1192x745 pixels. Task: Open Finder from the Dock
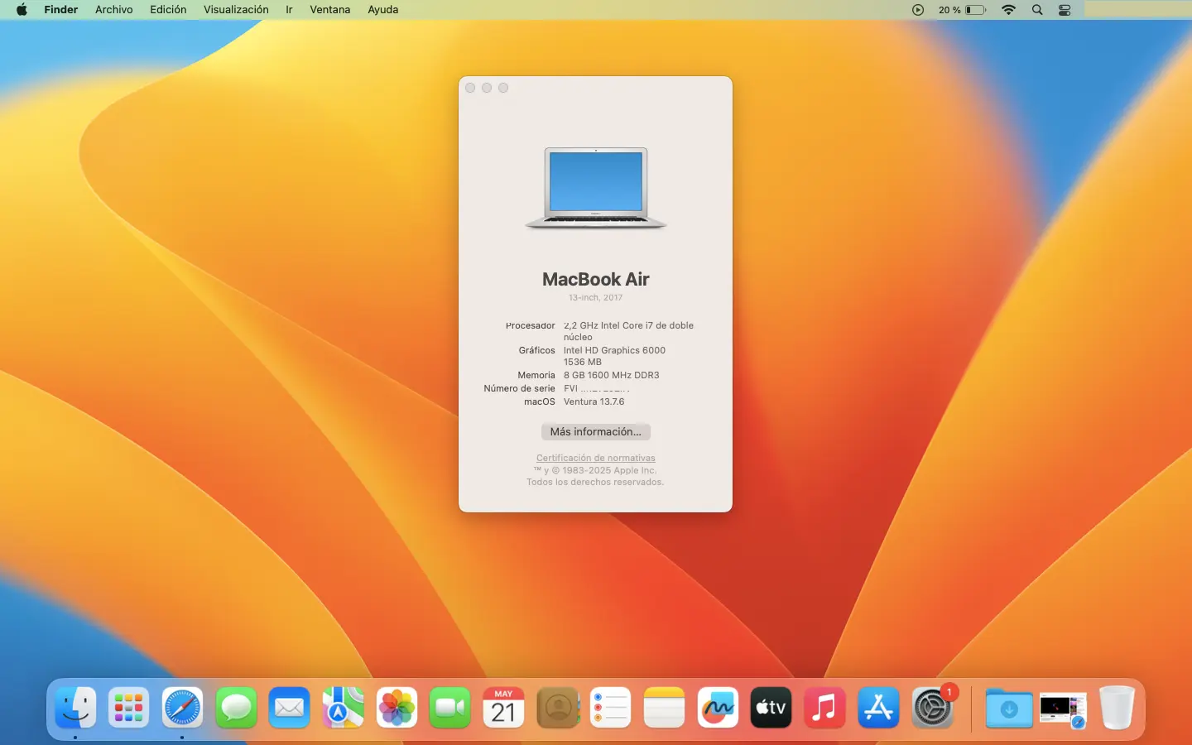click(x=75, y=708)
